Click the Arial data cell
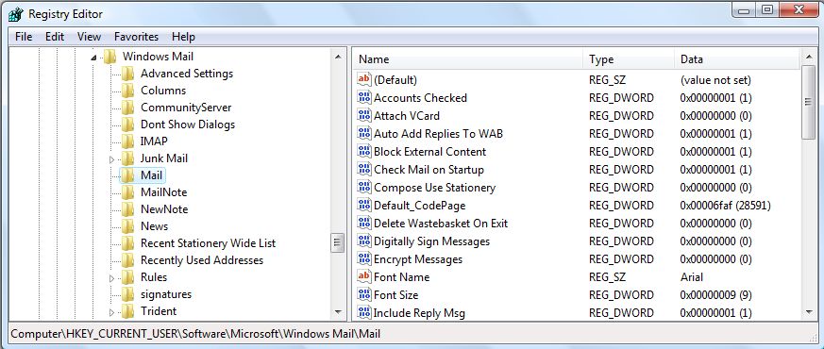 (692, 277)
